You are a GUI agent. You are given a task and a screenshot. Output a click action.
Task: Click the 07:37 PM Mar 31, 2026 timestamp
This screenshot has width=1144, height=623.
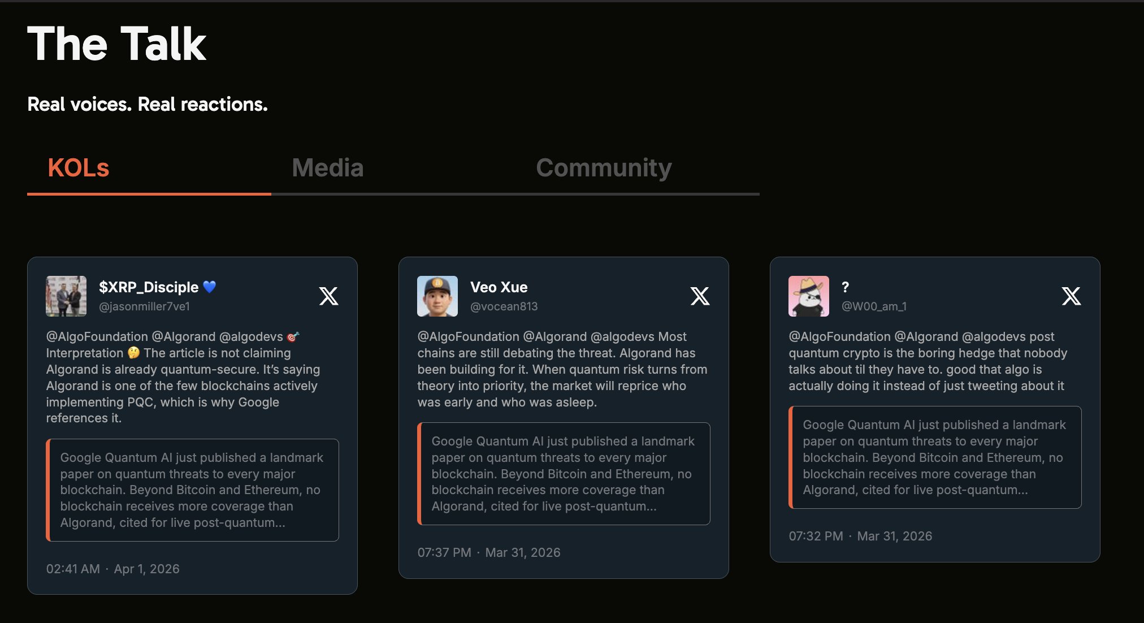click(x=489, y=552)
